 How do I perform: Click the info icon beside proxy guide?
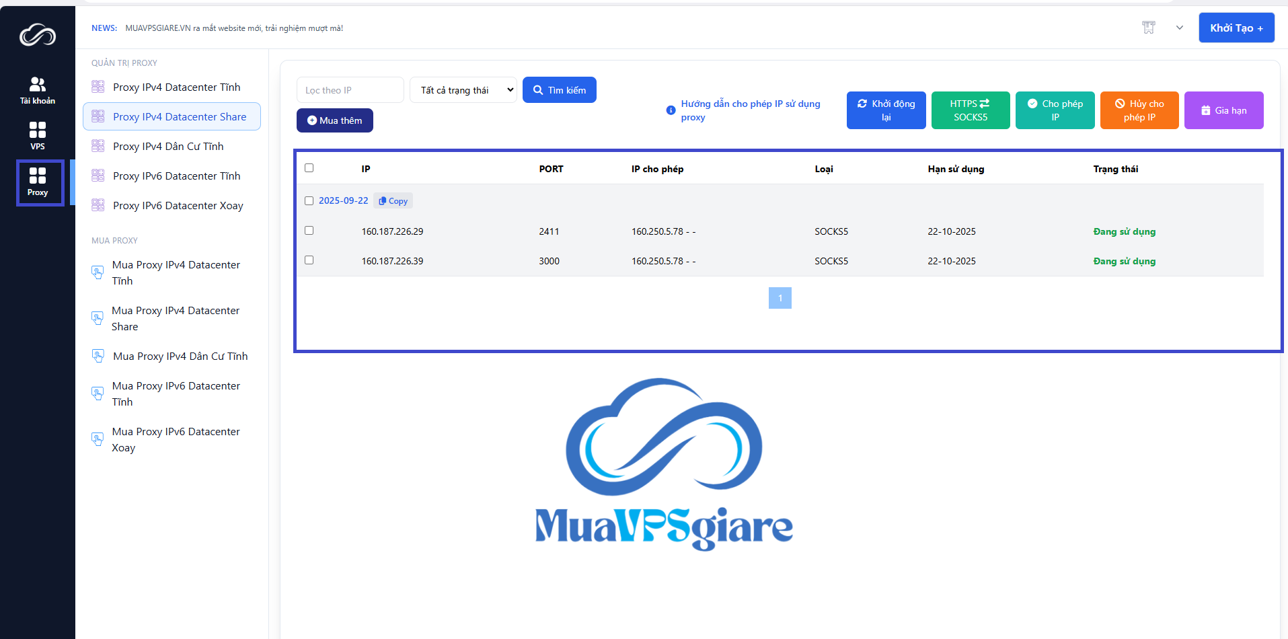click(x=671, y=110)
